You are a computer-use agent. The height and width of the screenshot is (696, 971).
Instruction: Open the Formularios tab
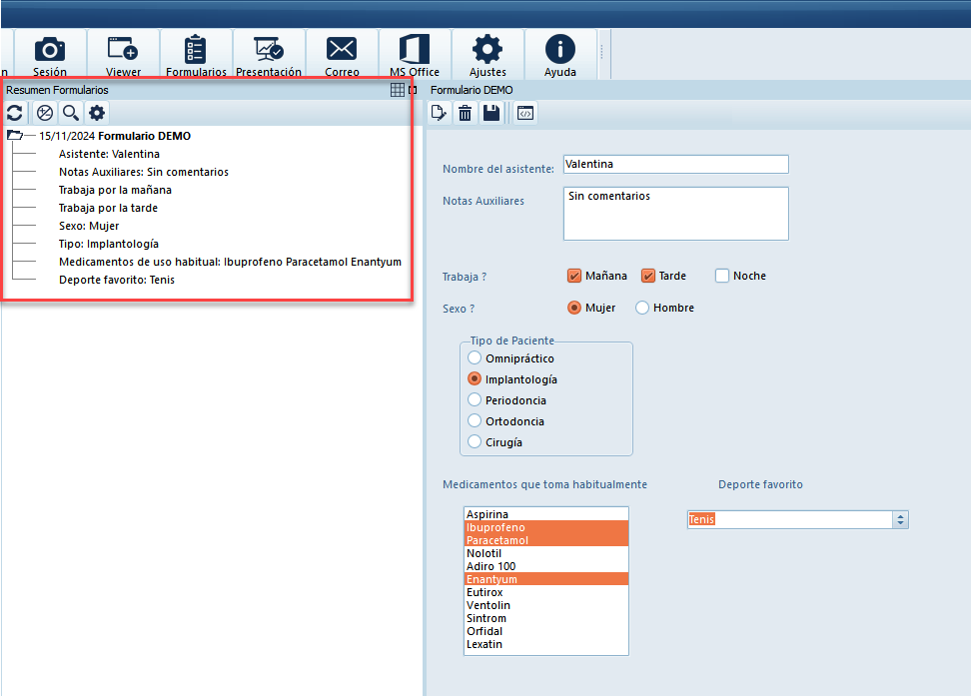(x=196, y=55)
